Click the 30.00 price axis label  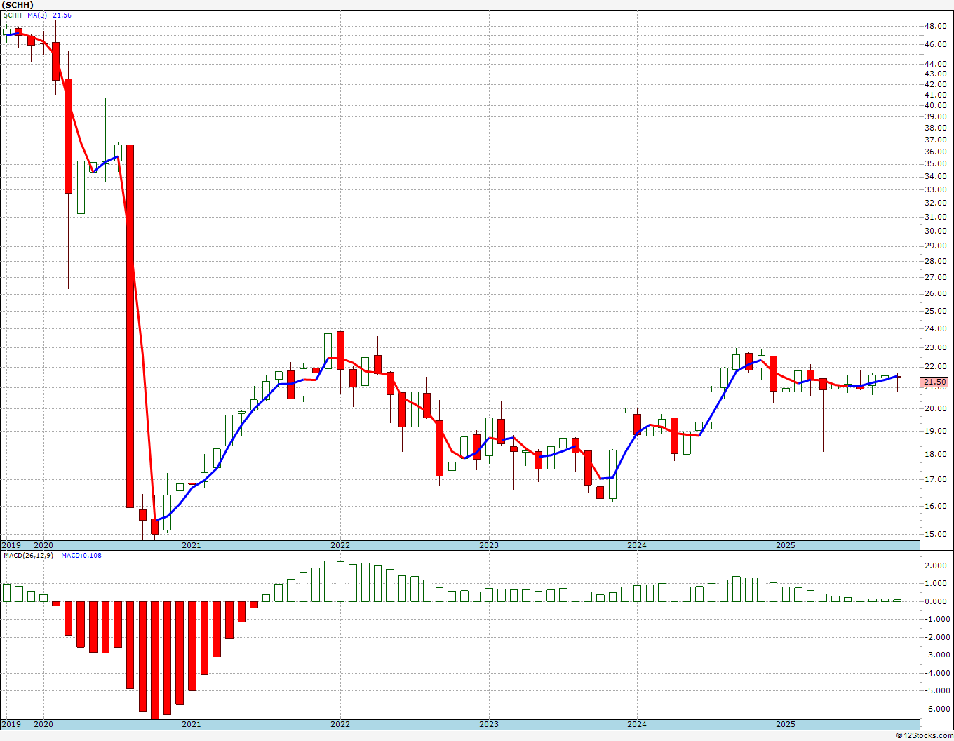pyautogui.click(x=935, y=231)
